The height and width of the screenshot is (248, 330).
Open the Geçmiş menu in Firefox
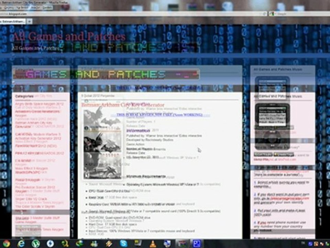[x=10, y=8]
